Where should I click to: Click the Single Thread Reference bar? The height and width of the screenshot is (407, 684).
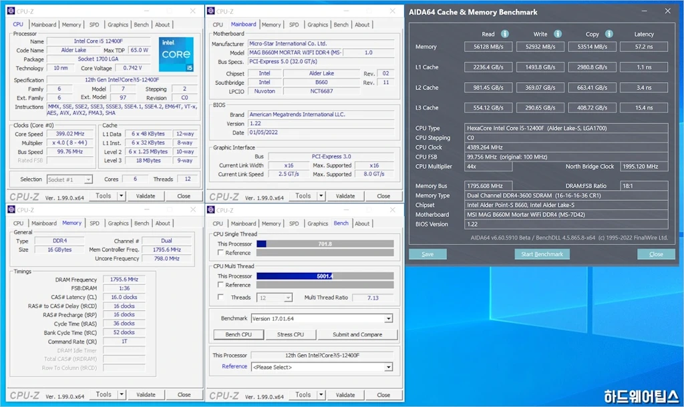click(x=325, y=253)
